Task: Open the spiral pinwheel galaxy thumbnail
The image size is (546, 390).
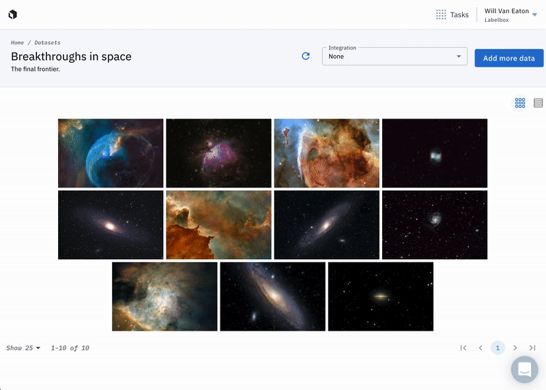Action: coord(435,225)
